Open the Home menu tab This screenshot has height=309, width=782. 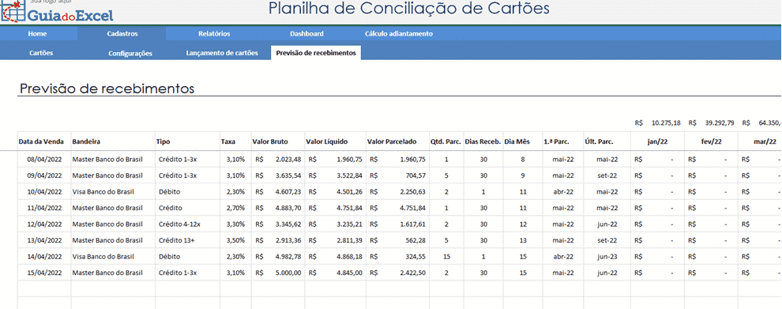(x=37, y=34)
